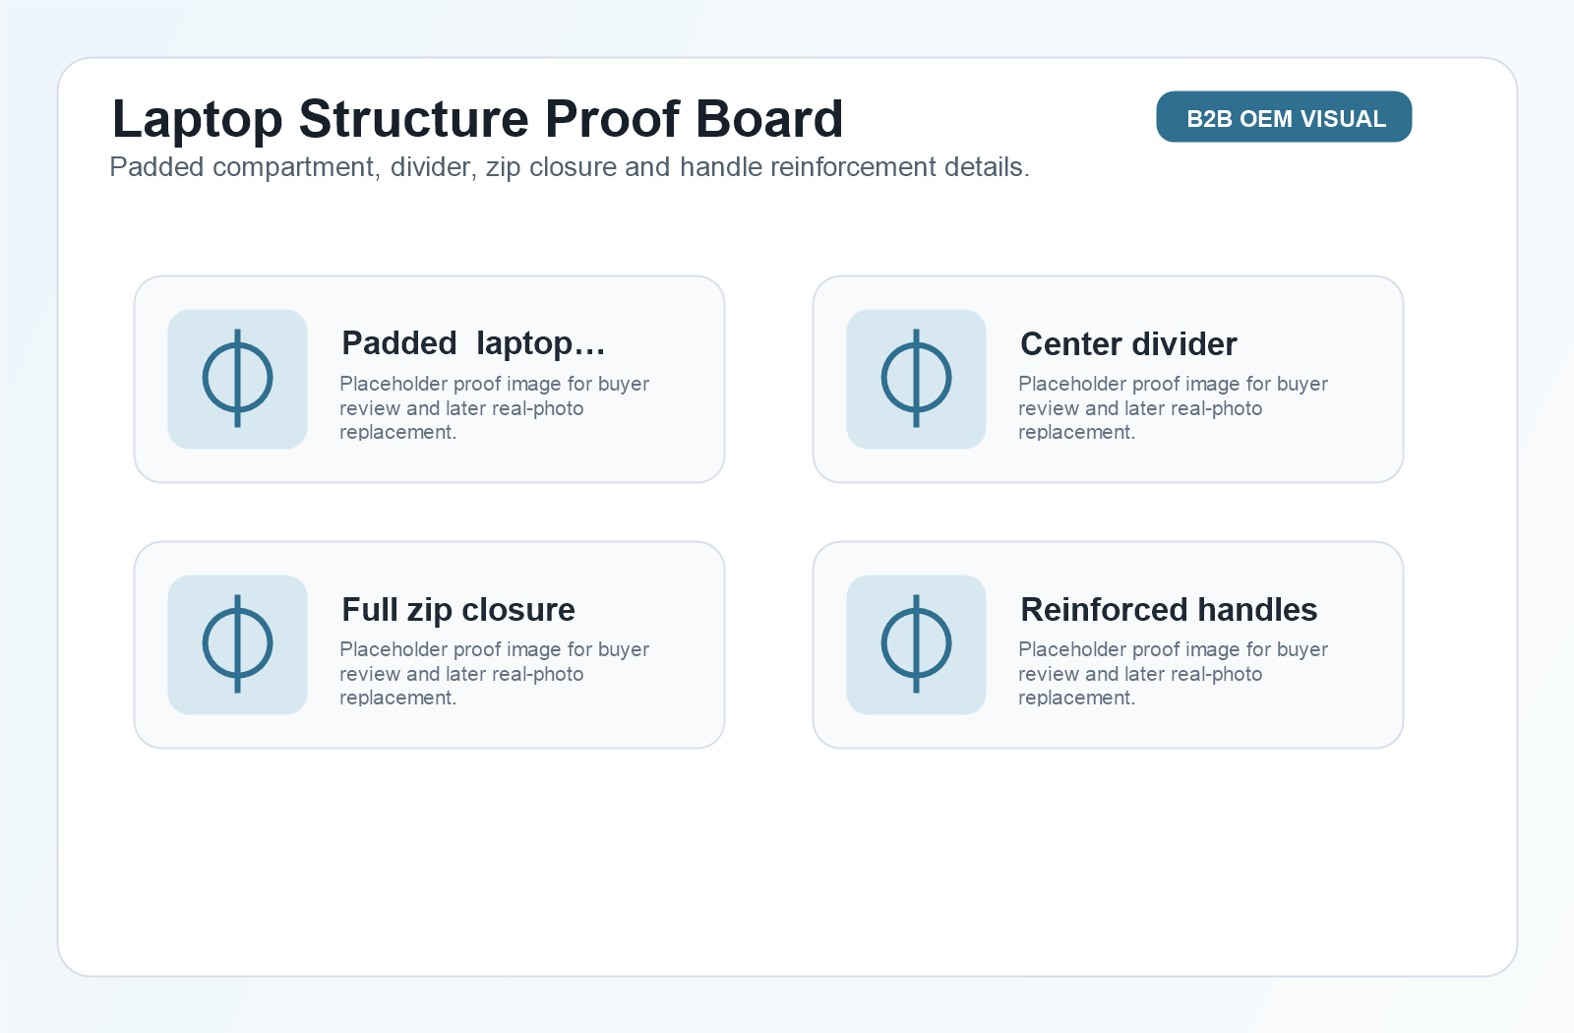
Task: Select the truncated Padded laptop heading
Action: [473, 343]
